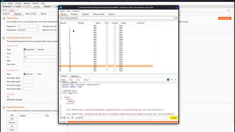The image size is (235, 132).
Task: Click the Filter: Showing all items bar
Action: pos(117,18)
